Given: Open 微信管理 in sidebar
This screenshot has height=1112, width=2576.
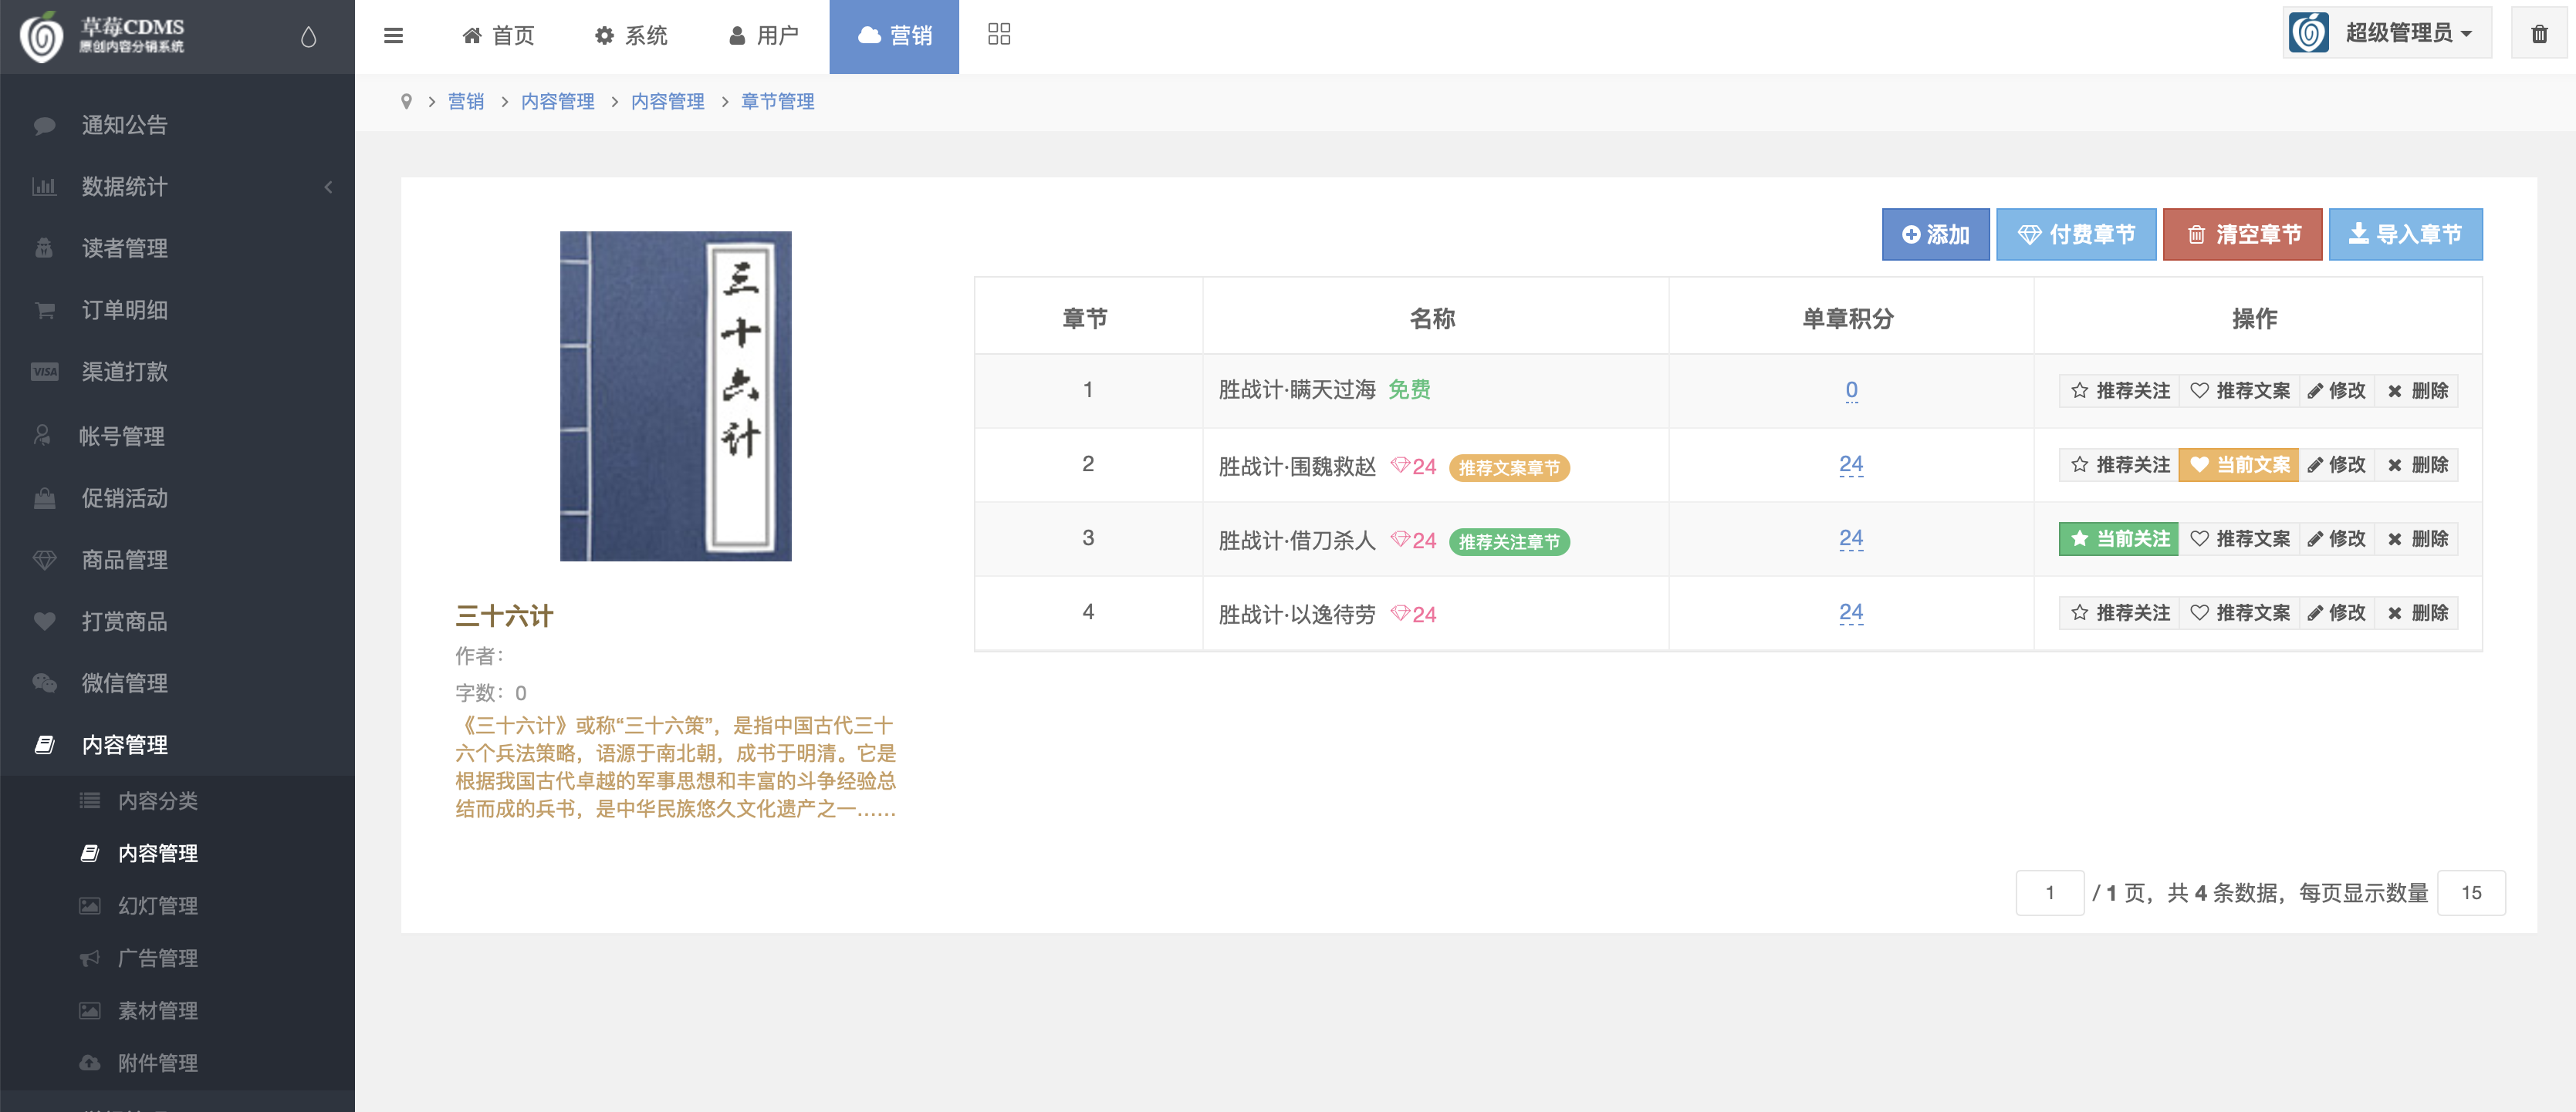Looking at the screenshot, I should point(177,683).
